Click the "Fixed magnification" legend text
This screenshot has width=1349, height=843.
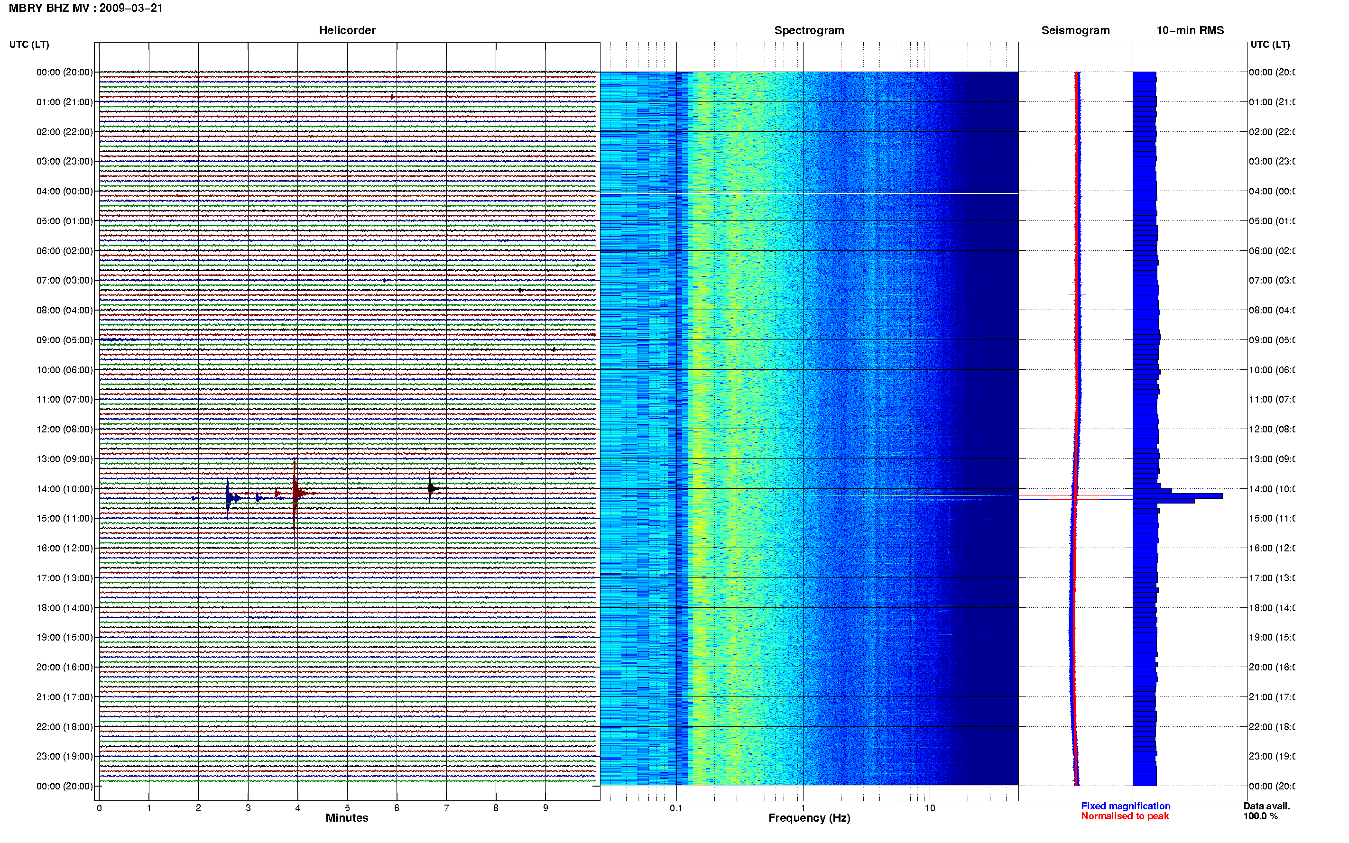coord(1126,806)
